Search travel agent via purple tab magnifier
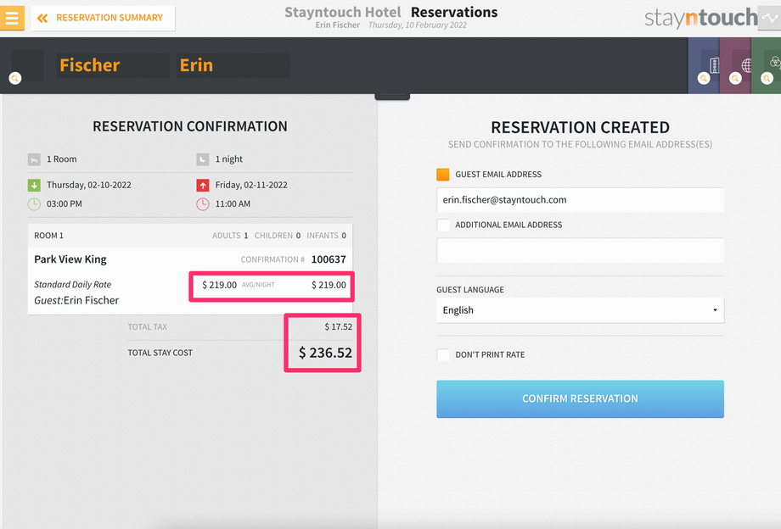The image size is (781, 529). [x=736, y=79]
